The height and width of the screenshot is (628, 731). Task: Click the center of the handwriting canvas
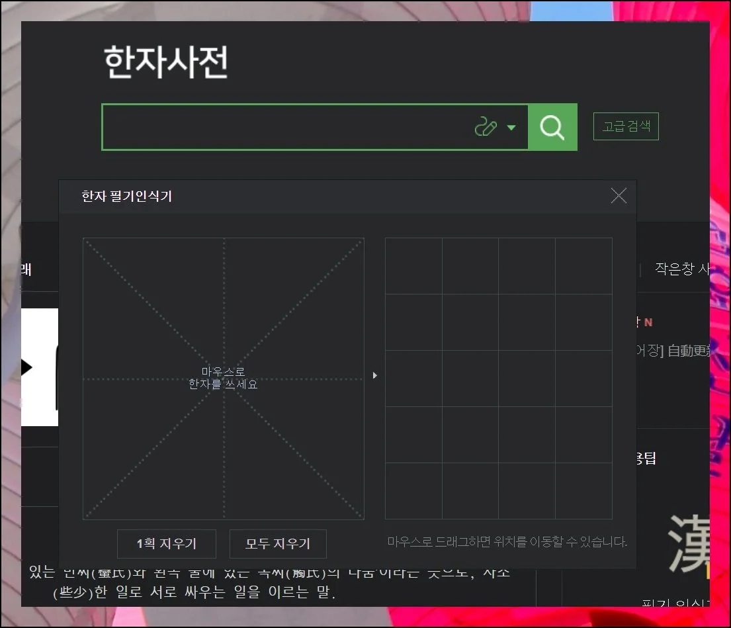pyautogui.click(x=224, y=379)
